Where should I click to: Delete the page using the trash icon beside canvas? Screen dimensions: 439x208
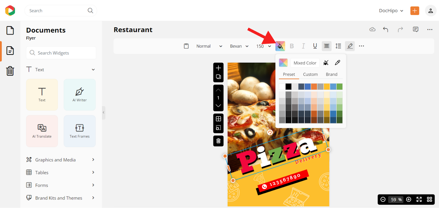pyautogui.click(x=218, y=141)
